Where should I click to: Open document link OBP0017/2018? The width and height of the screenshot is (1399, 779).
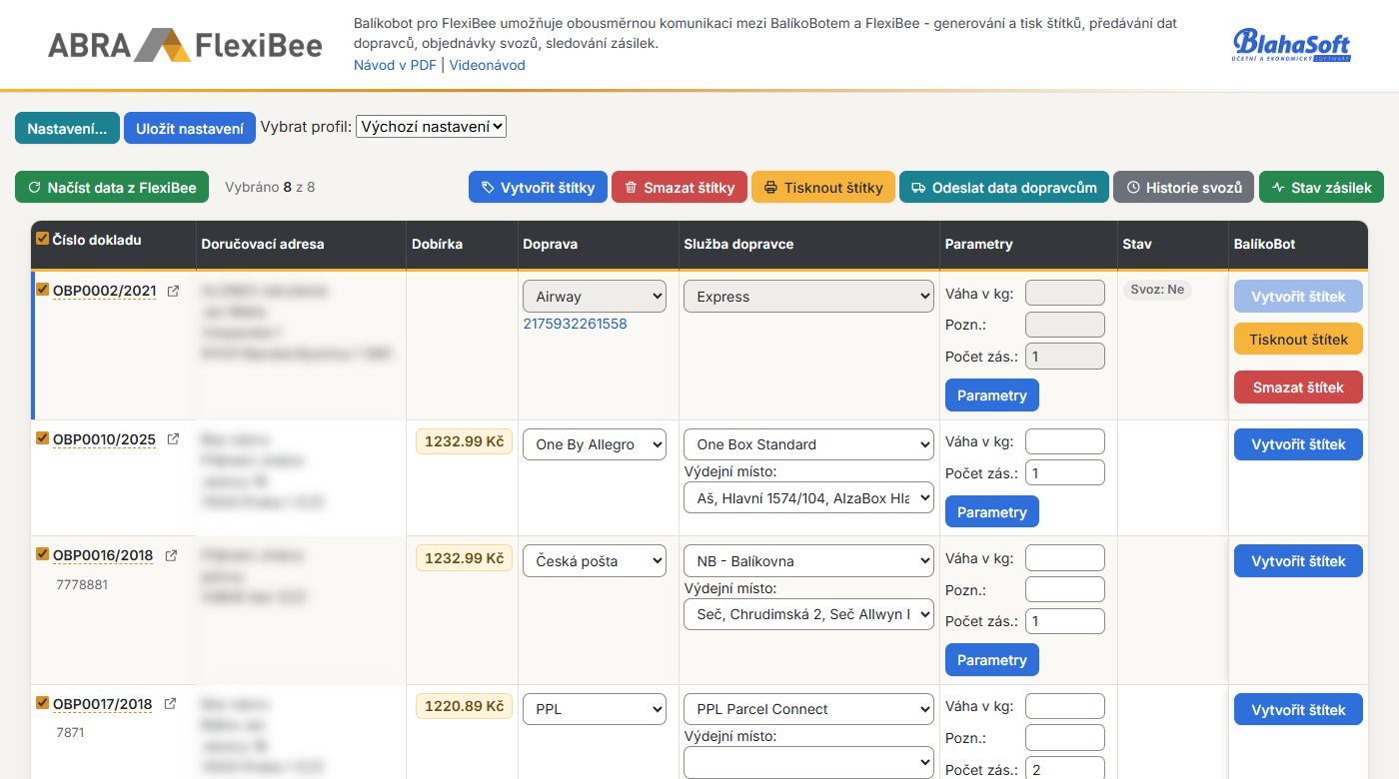pos(103,704)
